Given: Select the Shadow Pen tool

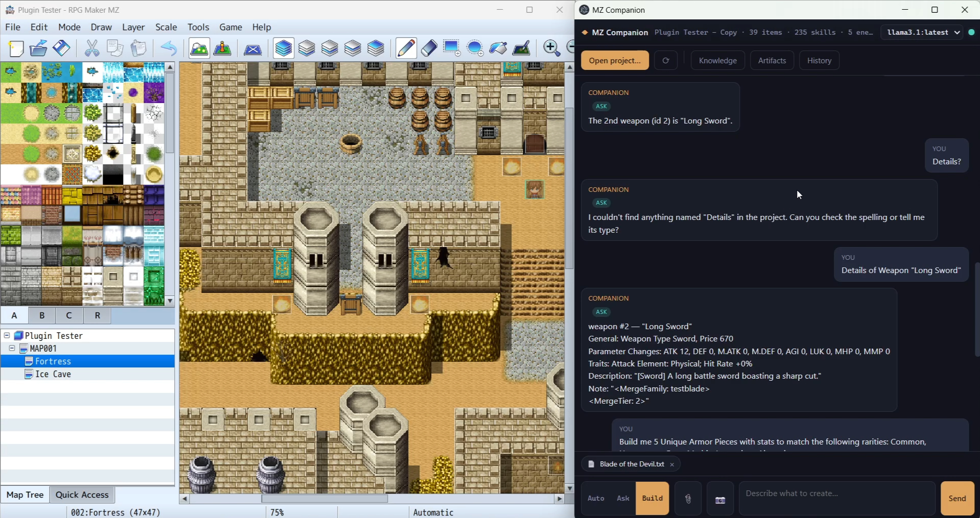Looking at the screenshot, I should tap(521, 48).
